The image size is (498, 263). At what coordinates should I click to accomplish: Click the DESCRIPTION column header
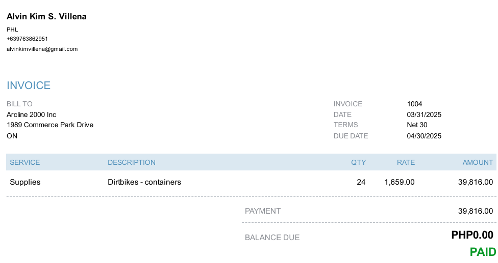[132, 162]
